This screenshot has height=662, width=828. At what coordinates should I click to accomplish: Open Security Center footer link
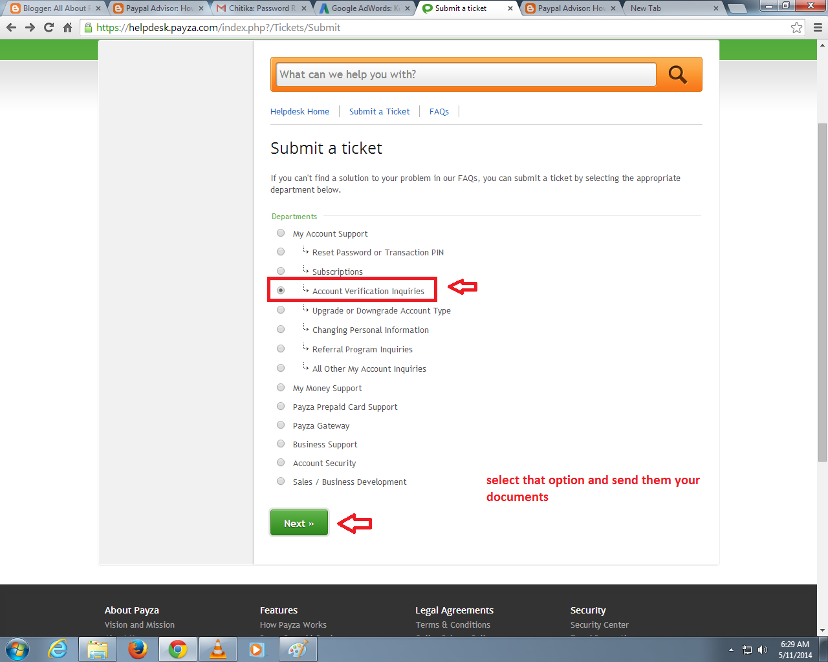tap(600, 625)
